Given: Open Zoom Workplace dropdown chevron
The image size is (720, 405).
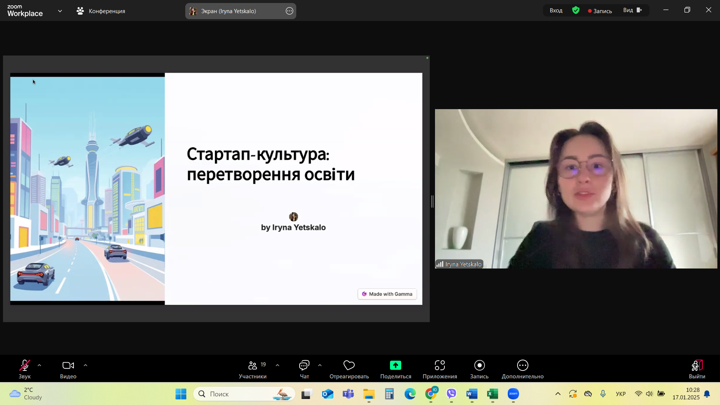Looking at the screenshot, I should [x=60, y=11].
